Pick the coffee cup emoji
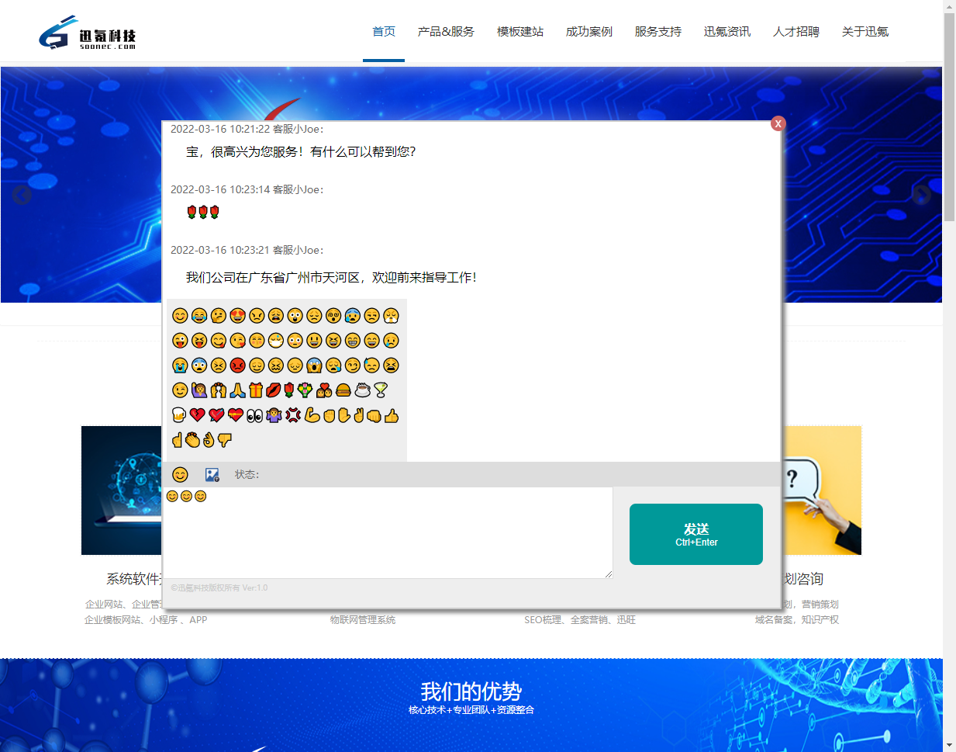This screenshot has width=956, height=752. (x=362, y=390)
